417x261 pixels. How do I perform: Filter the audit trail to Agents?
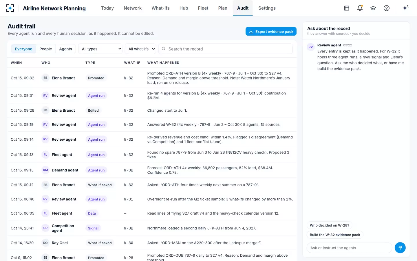65,49
